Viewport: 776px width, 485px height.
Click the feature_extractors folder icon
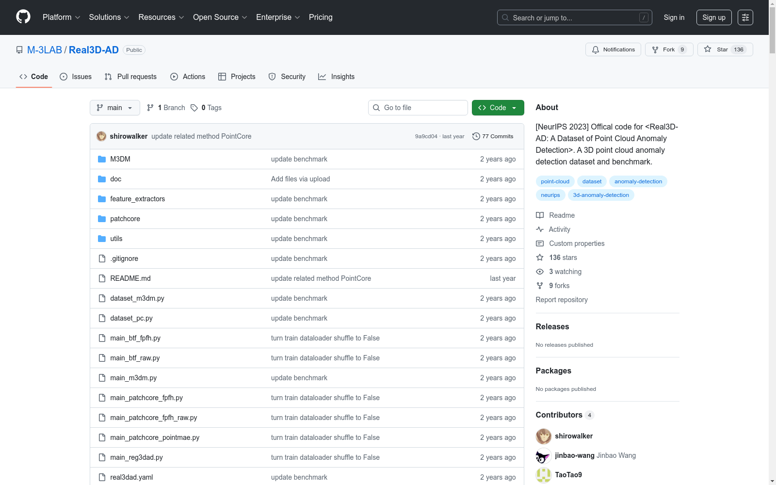(102, 199)
